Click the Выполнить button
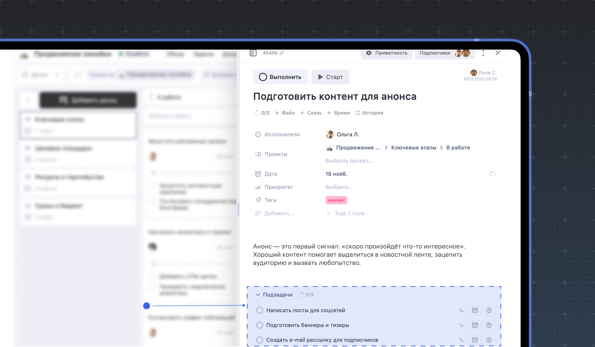This screenshot has height=347, width=595. (280, 77)
